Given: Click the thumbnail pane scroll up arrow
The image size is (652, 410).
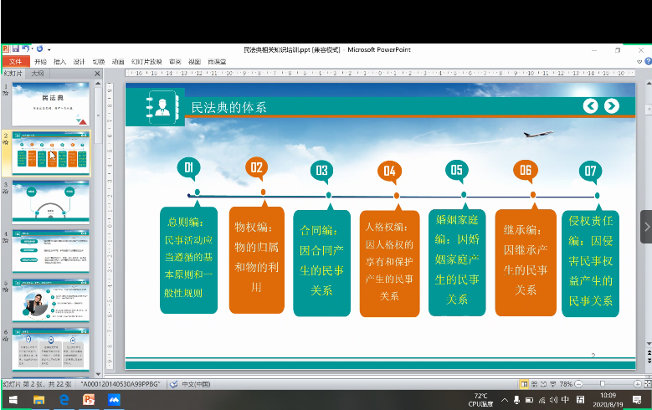Looking at the screenshot, I should pos(98,83).
